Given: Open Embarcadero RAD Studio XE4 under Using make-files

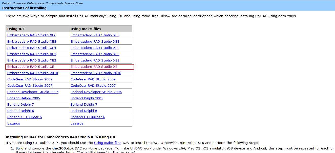Looking at the screenshot, I should [95, 48].
